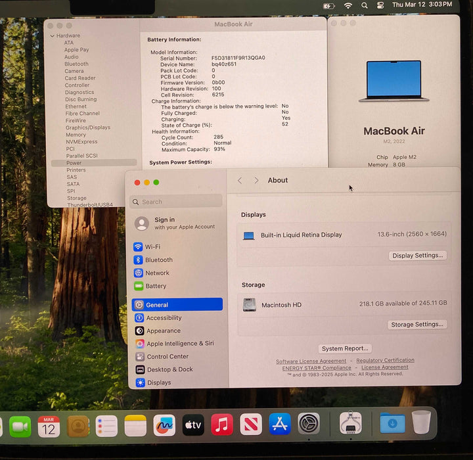This screenshot has width=473, height=460.
Task: Click the Maximum Capacity 93% value
Action: pyautogui.click(x=219, y=149)
